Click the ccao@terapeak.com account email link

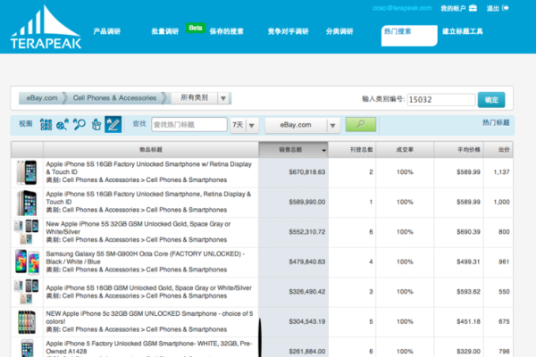pos(402,8)
